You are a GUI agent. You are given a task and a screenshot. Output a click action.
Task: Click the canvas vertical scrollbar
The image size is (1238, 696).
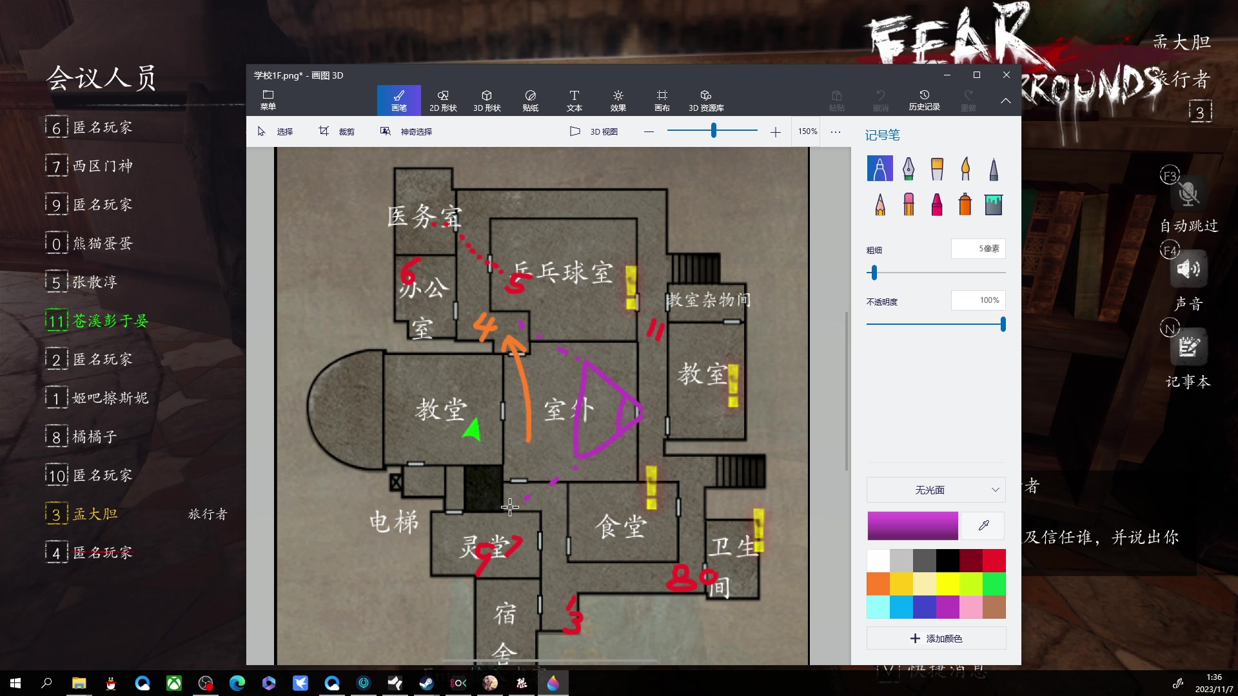(x=847, y=391)
